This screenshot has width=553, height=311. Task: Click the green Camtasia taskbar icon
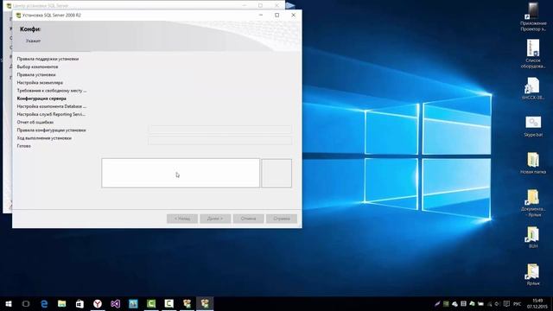click(151, 303)
